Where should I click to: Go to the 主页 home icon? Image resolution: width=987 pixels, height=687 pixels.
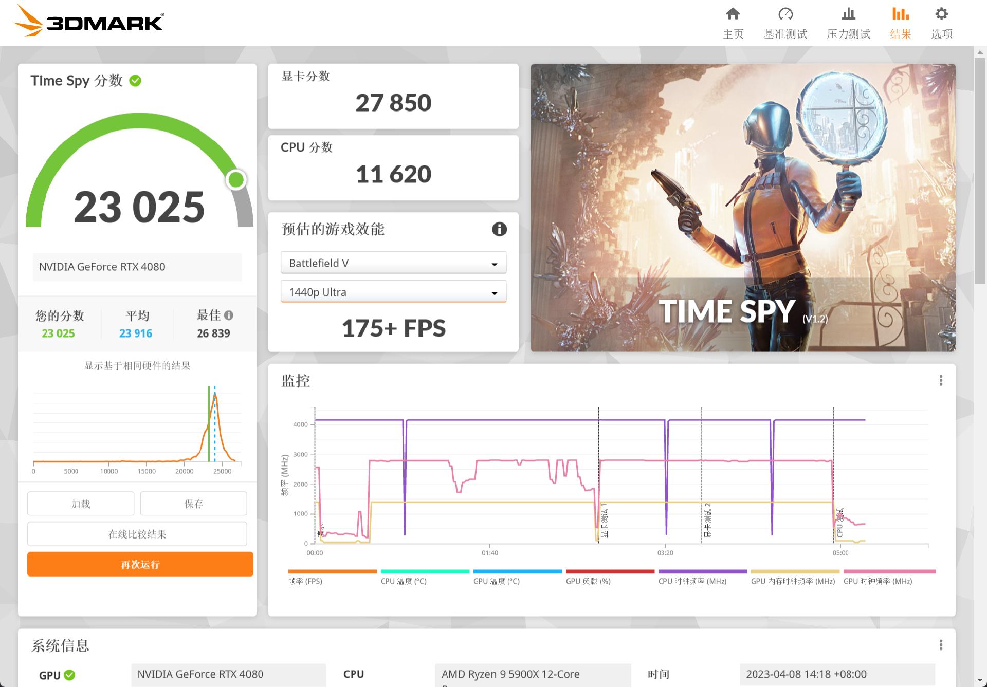click(733, 14)
